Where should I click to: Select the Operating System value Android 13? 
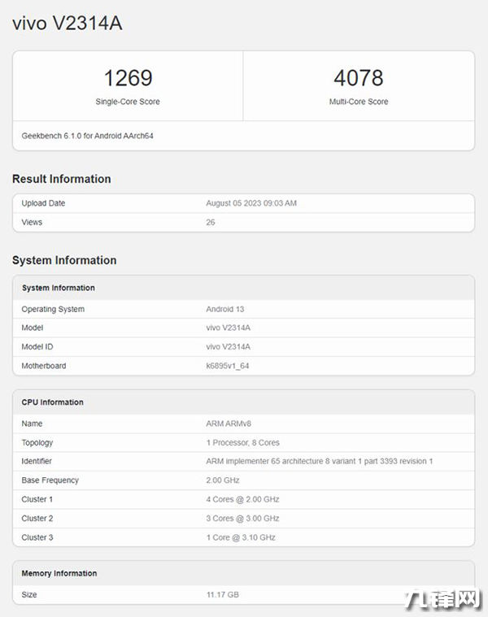pyautogui.click(x=225, y=309)
